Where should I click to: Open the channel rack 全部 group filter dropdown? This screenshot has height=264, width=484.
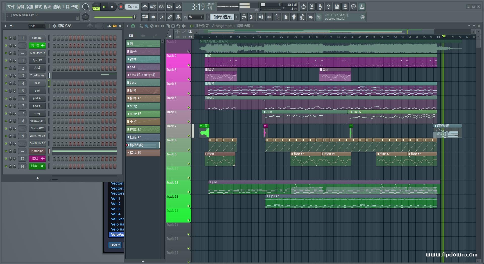point(37,26)
